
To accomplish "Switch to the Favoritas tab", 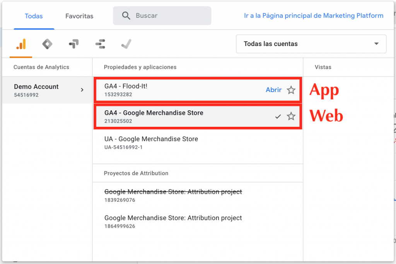I will pos(79,16).
